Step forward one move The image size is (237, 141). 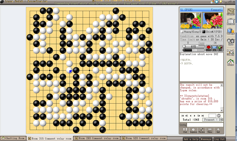[x=194, y=115]
